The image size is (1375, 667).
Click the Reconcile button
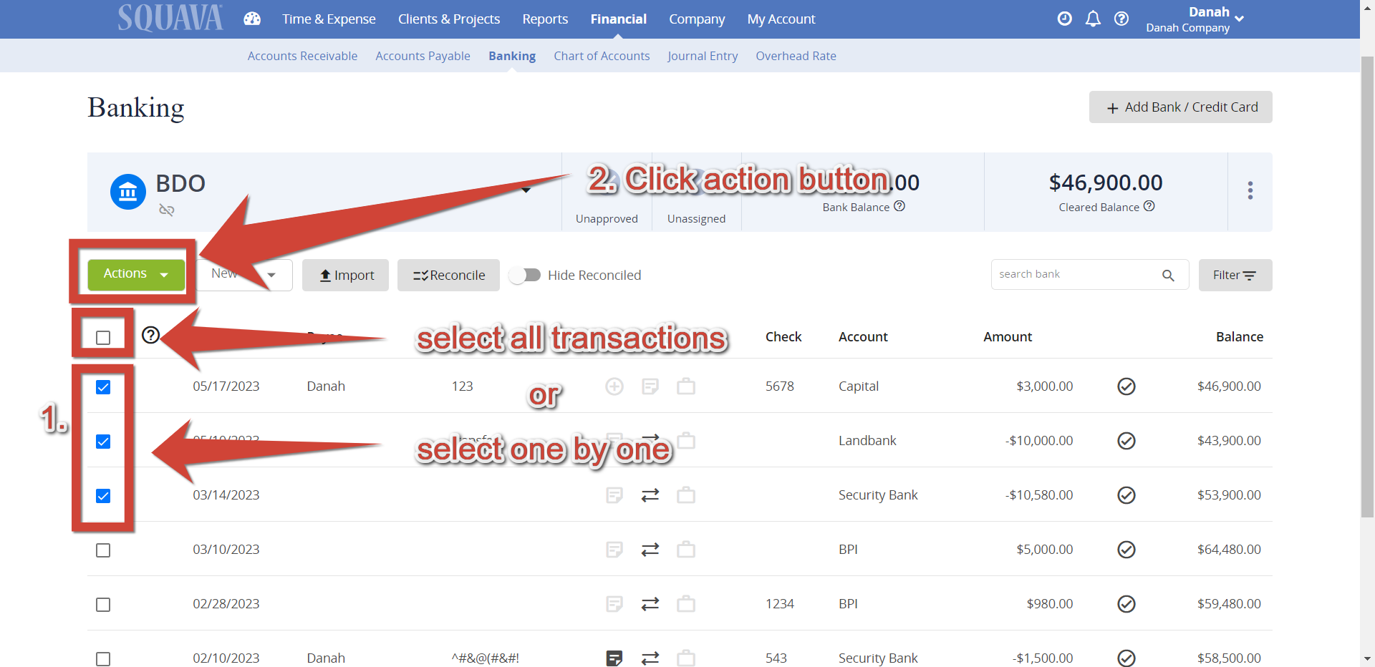(448, 275)
